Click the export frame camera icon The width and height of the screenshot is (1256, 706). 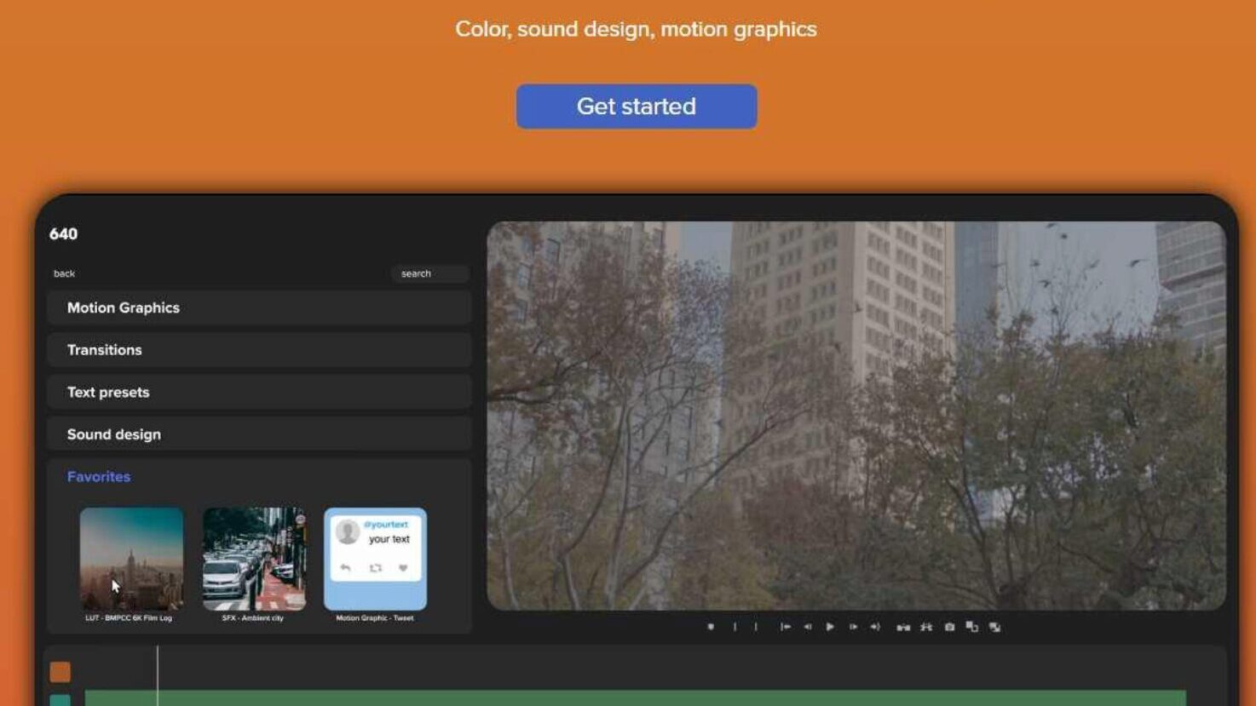pos(949,627)
